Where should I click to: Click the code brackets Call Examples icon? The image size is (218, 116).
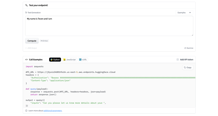point(26,59)
